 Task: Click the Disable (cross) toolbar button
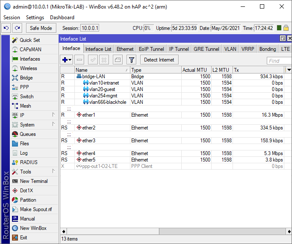coord(104,60)
